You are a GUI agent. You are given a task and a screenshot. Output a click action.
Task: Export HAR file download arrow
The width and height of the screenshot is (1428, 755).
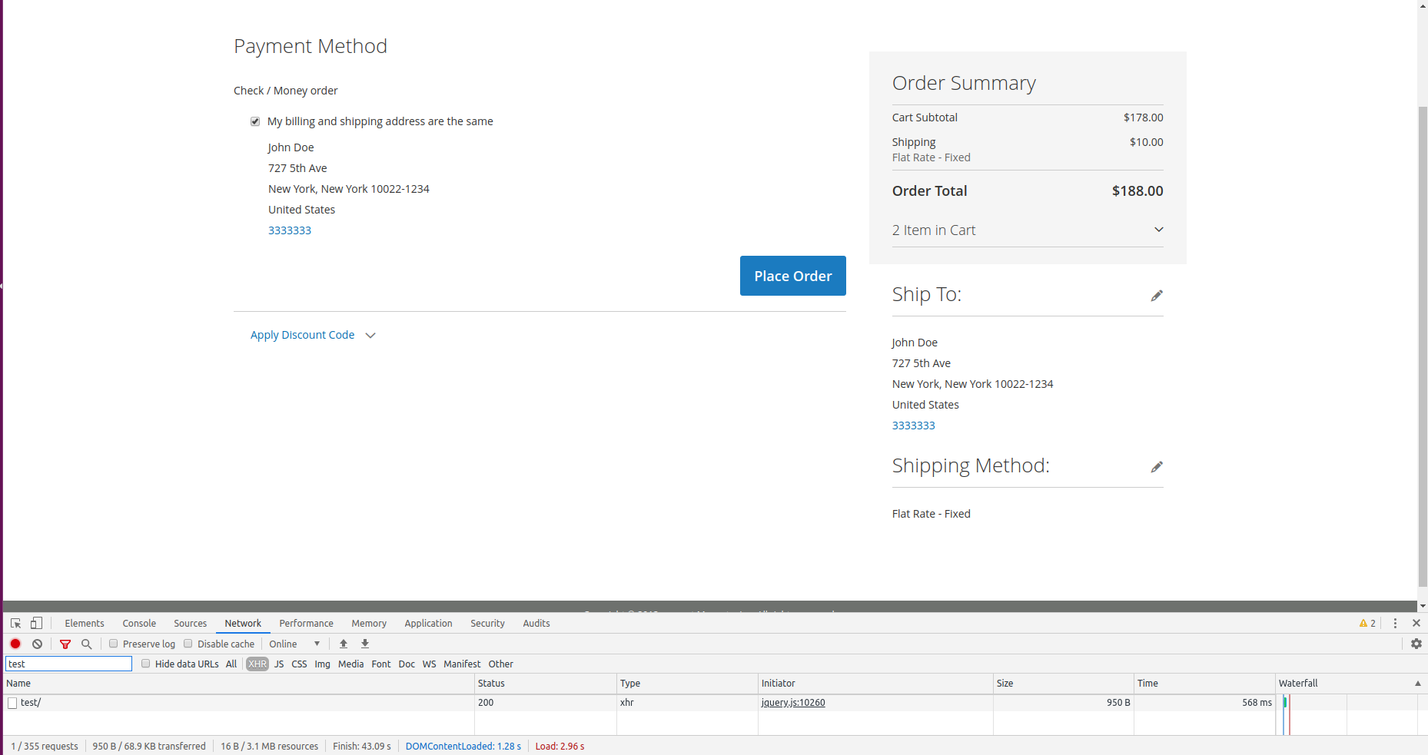click(x=365, y=644)
